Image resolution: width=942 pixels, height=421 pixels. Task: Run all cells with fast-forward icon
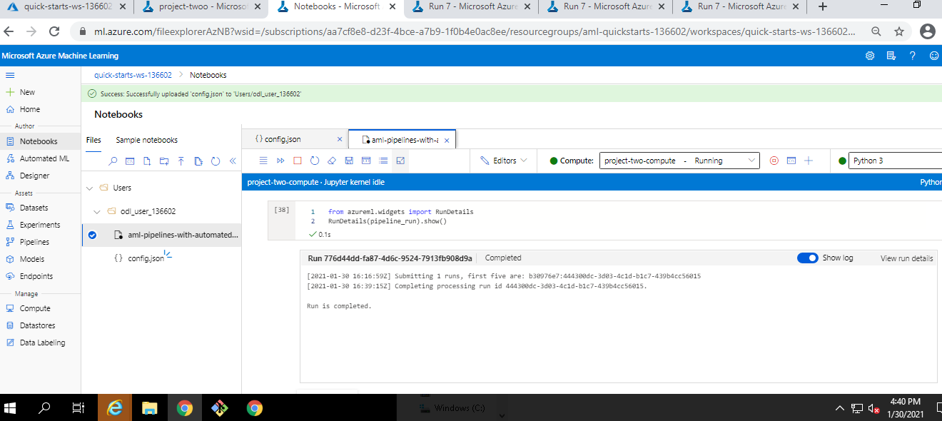point(280,161)
